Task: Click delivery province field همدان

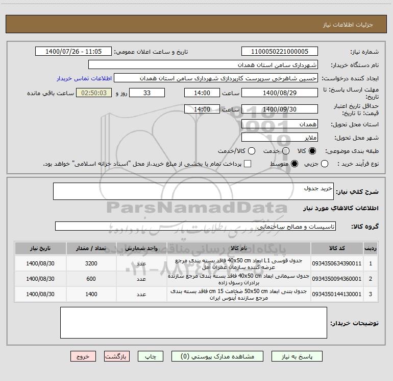Action: click(280, 124)
